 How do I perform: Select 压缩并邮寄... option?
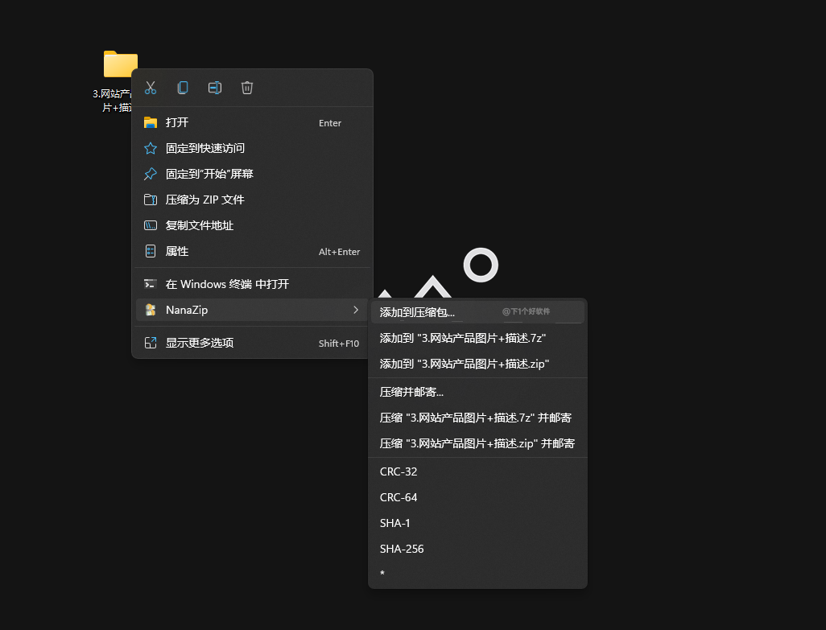pos(477,392)
